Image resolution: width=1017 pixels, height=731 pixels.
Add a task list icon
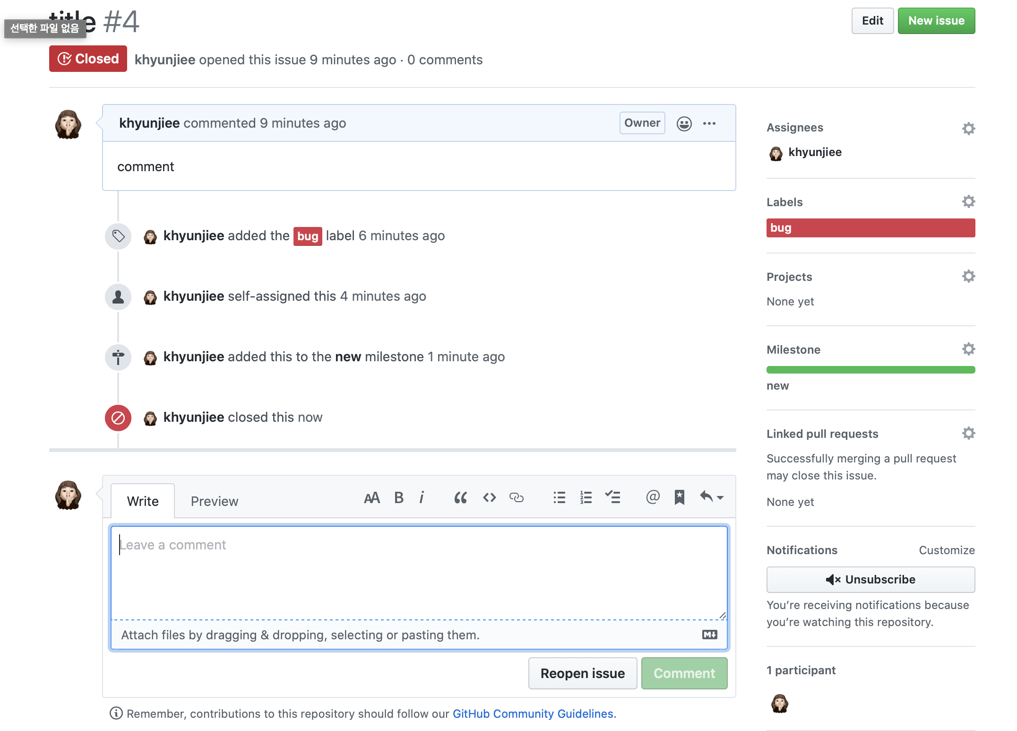(x=612, y=497)
